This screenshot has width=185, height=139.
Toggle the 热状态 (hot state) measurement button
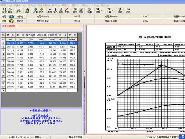17,21
